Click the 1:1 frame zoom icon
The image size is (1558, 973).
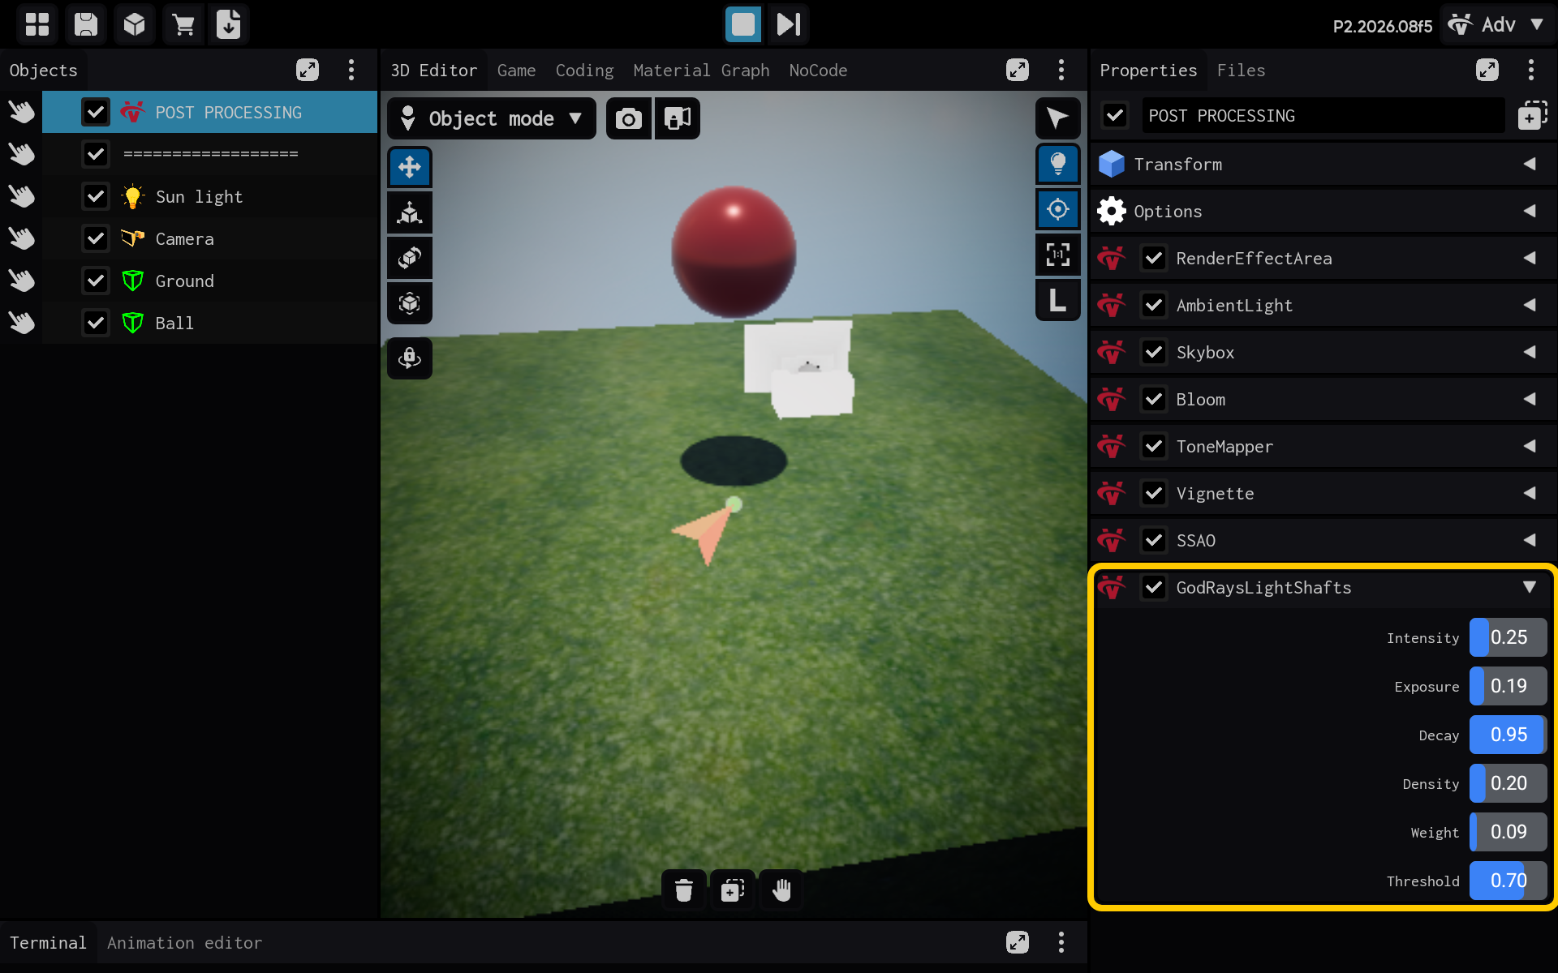(1057, 255)
